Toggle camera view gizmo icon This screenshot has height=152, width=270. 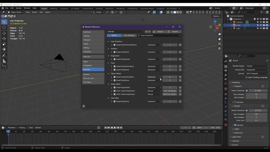[219, 44]
